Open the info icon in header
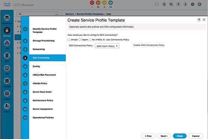 point(185,4)
